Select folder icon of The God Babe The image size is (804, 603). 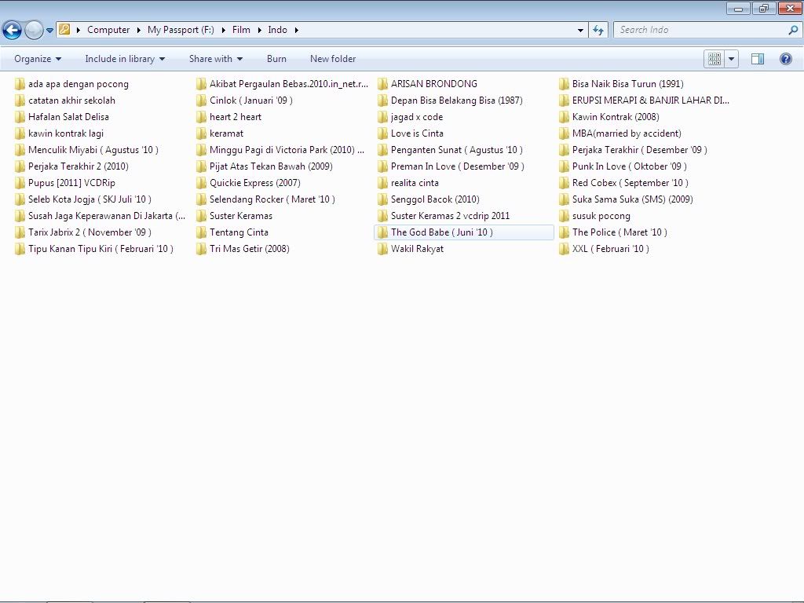(x=382, y=232)
